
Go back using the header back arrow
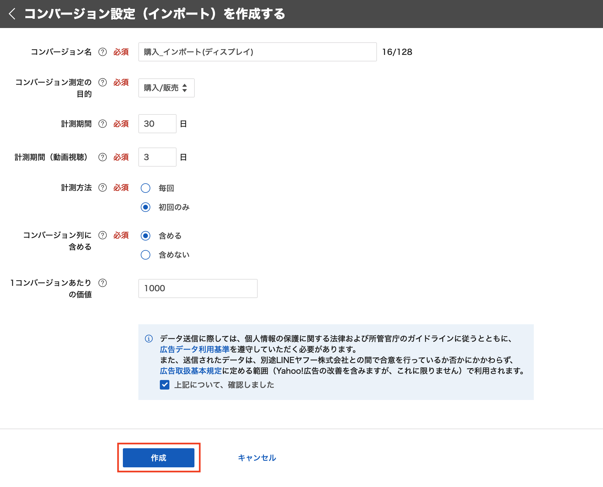point(12,14)
